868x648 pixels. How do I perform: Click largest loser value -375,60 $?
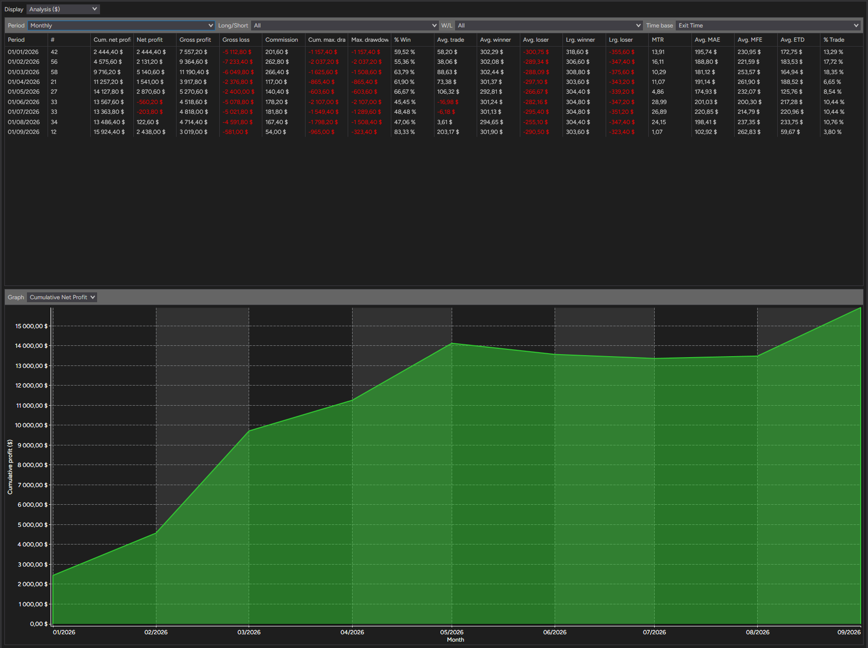click(621, 72)
